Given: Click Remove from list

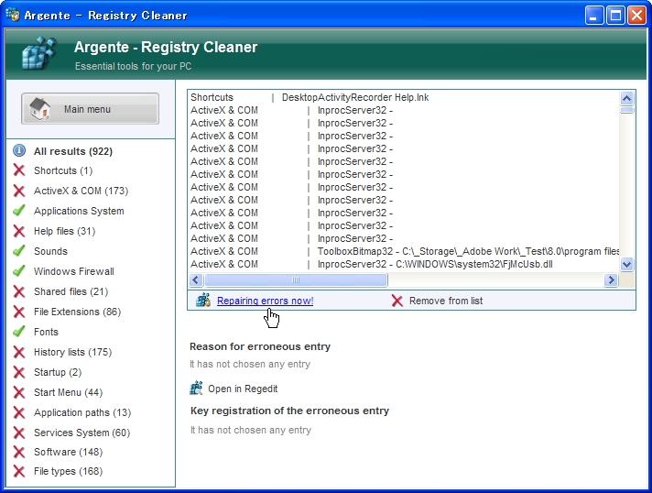Looking at the screenshot, I should [446, 301].
